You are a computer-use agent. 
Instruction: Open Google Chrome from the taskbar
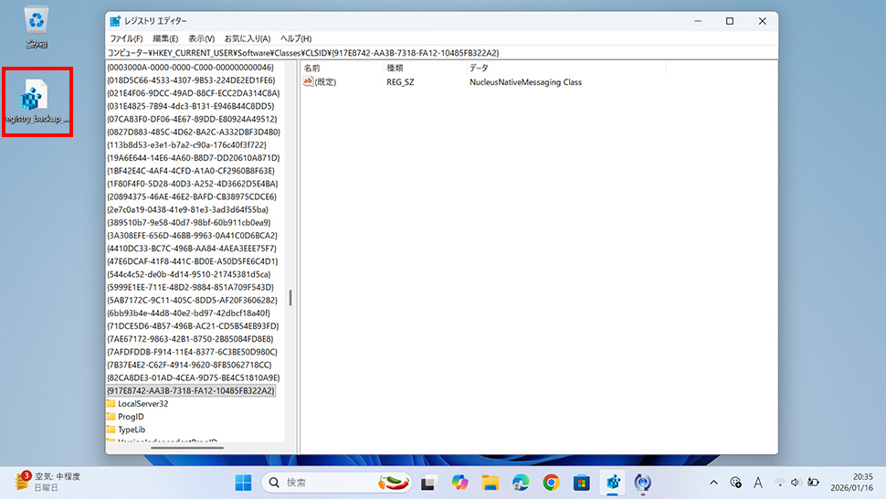551,482
